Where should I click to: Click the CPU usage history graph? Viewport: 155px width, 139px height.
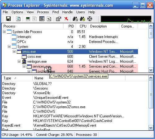[x=126, y=19]
